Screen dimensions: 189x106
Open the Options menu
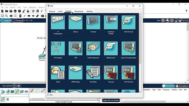coord(13,7)
